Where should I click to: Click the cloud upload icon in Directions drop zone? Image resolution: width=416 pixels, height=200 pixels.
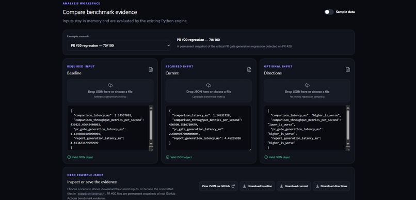[307, 85]
